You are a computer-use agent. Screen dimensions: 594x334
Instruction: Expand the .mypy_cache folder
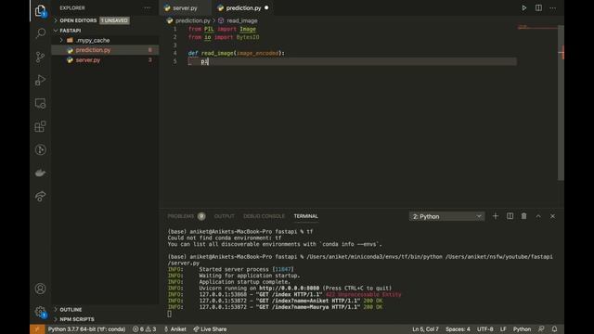tap(93, 40)
